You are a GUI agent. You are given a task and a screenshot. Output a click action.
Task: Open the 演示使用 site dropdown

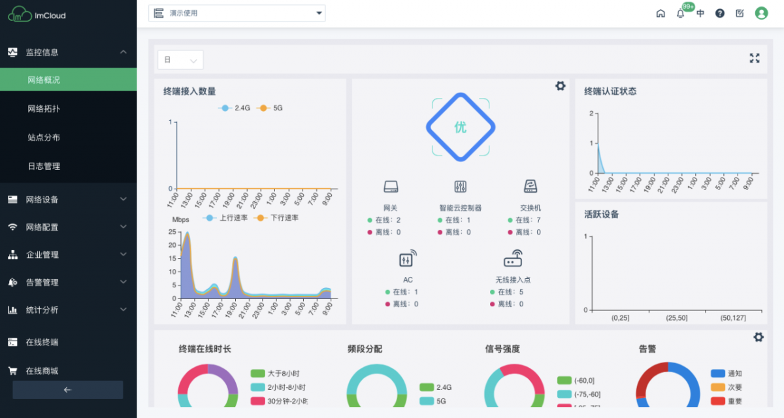[x=237, y=13]
